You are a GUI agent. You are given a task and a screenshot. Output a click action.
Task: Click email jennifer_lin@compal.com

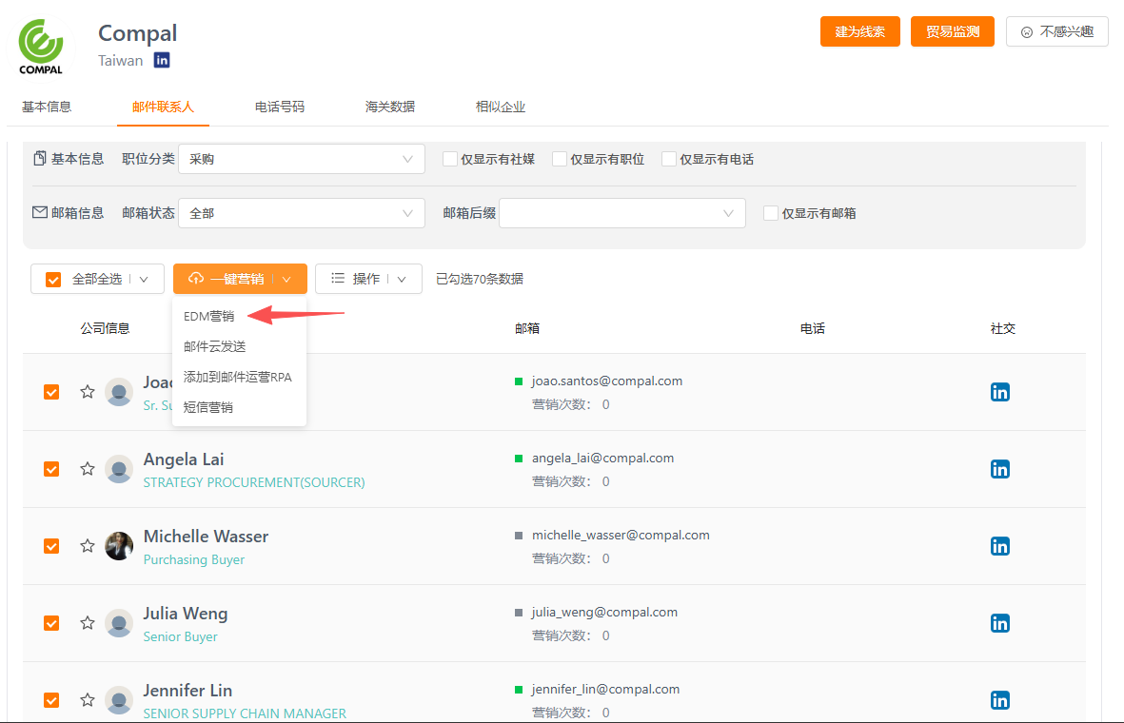point(605,690)
